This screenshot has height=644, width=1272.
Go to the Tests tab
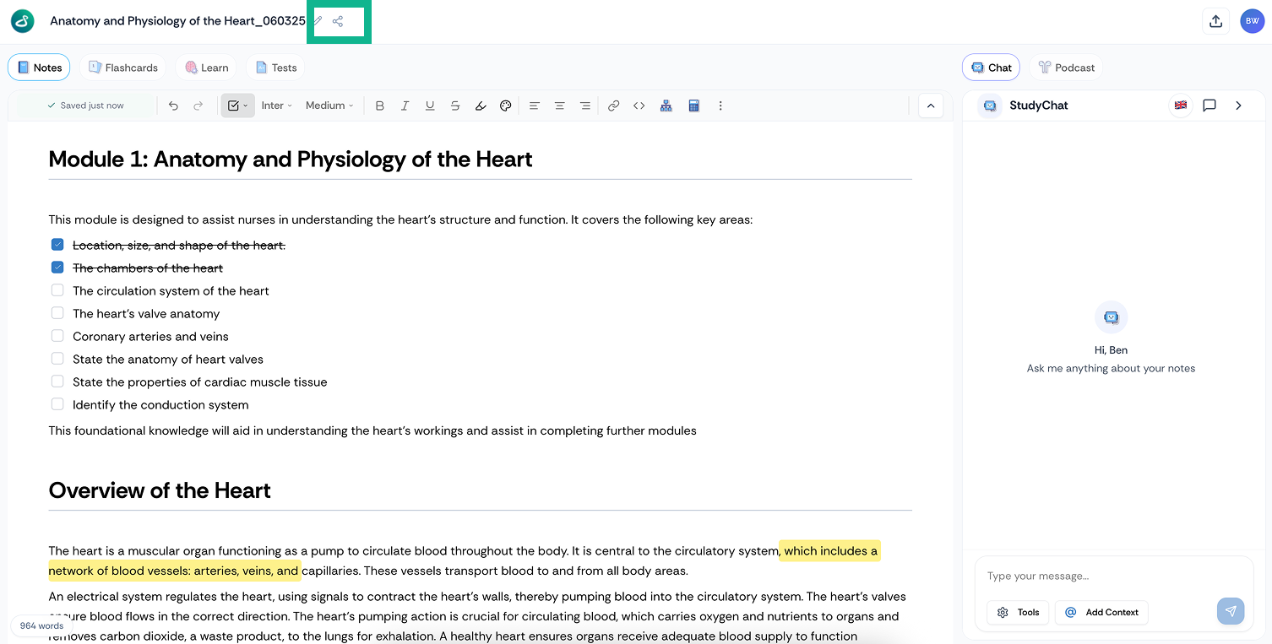pyautogui.click(x=276, y=68)
